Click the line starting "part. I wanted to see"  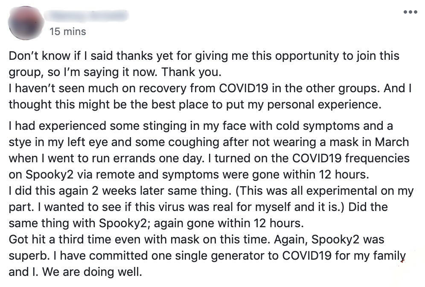point(198,207)
